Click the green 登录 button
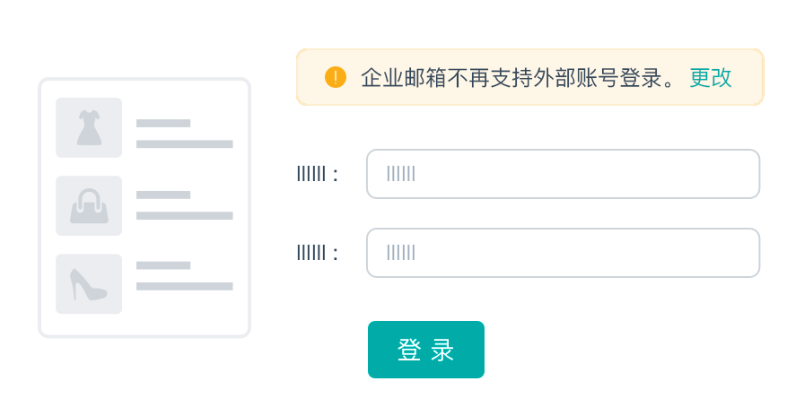 [x=426, y=350]
